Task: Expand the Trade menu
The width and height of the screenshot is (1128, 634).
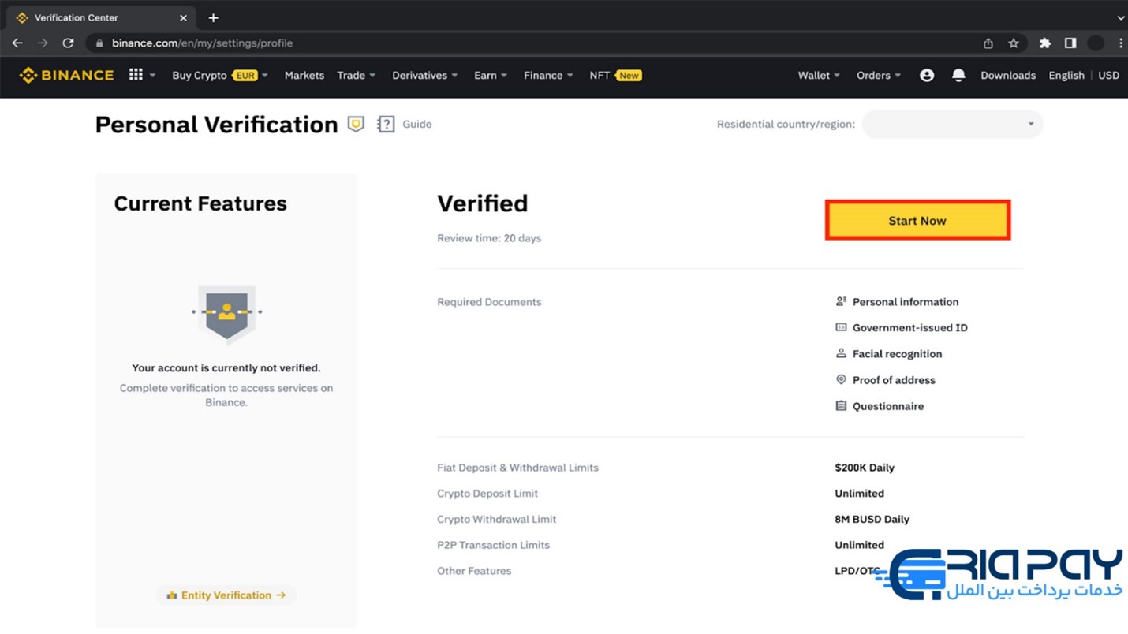Action: (x=356, y=75)
